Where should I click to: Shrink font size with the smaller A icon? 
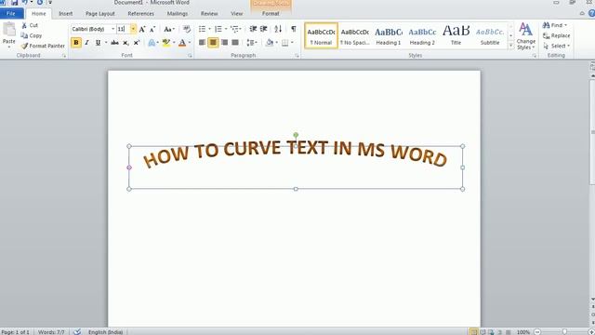(x=152, y=29)
